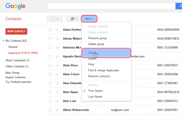Select Print... in the More menu
This screenshot has height=117, width=182.
(x=93, y=64)
